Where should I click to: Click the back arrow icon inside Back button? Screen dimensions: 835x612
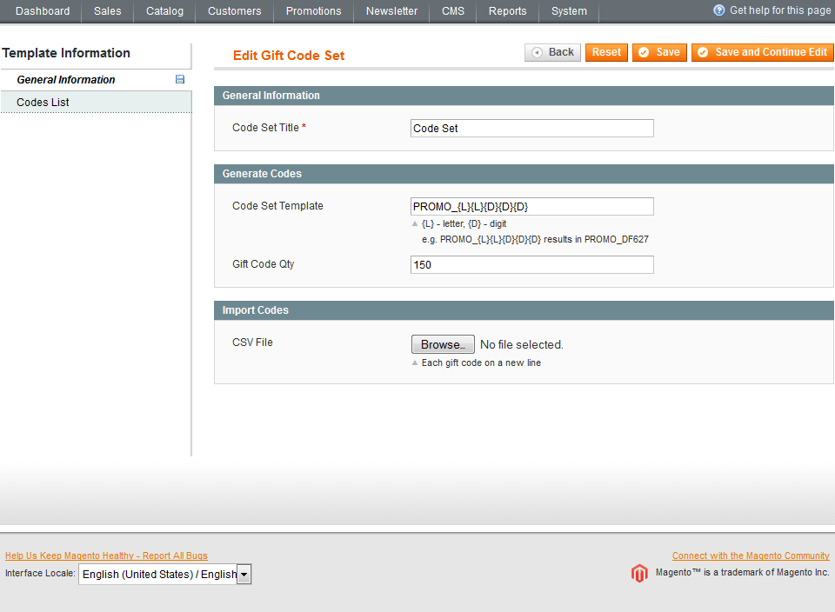click(x=537, y=52)
